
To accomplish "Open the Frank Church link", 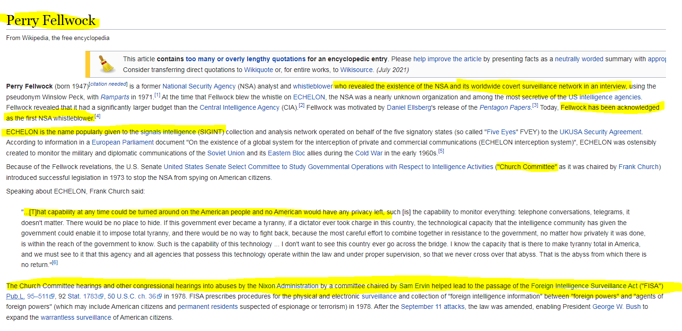I will coord(639,167).
